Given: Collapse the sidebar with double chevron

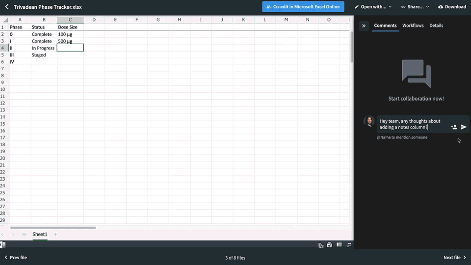Looking at the screenshot, I should [364, 26].
